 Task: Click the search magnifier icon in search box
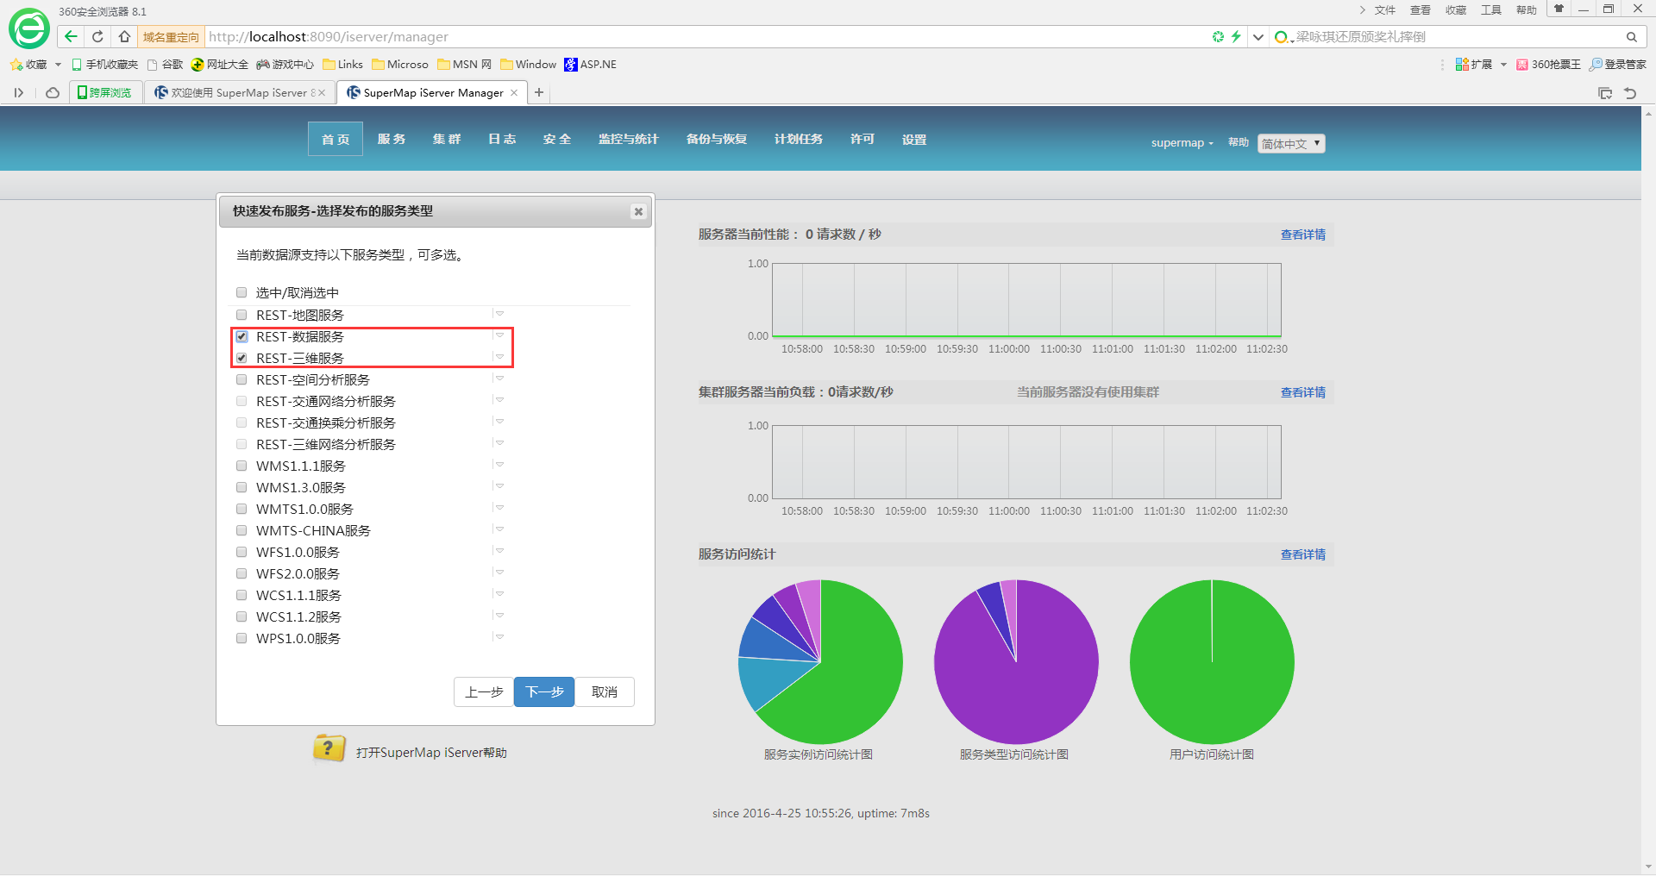coord(1631,37)
